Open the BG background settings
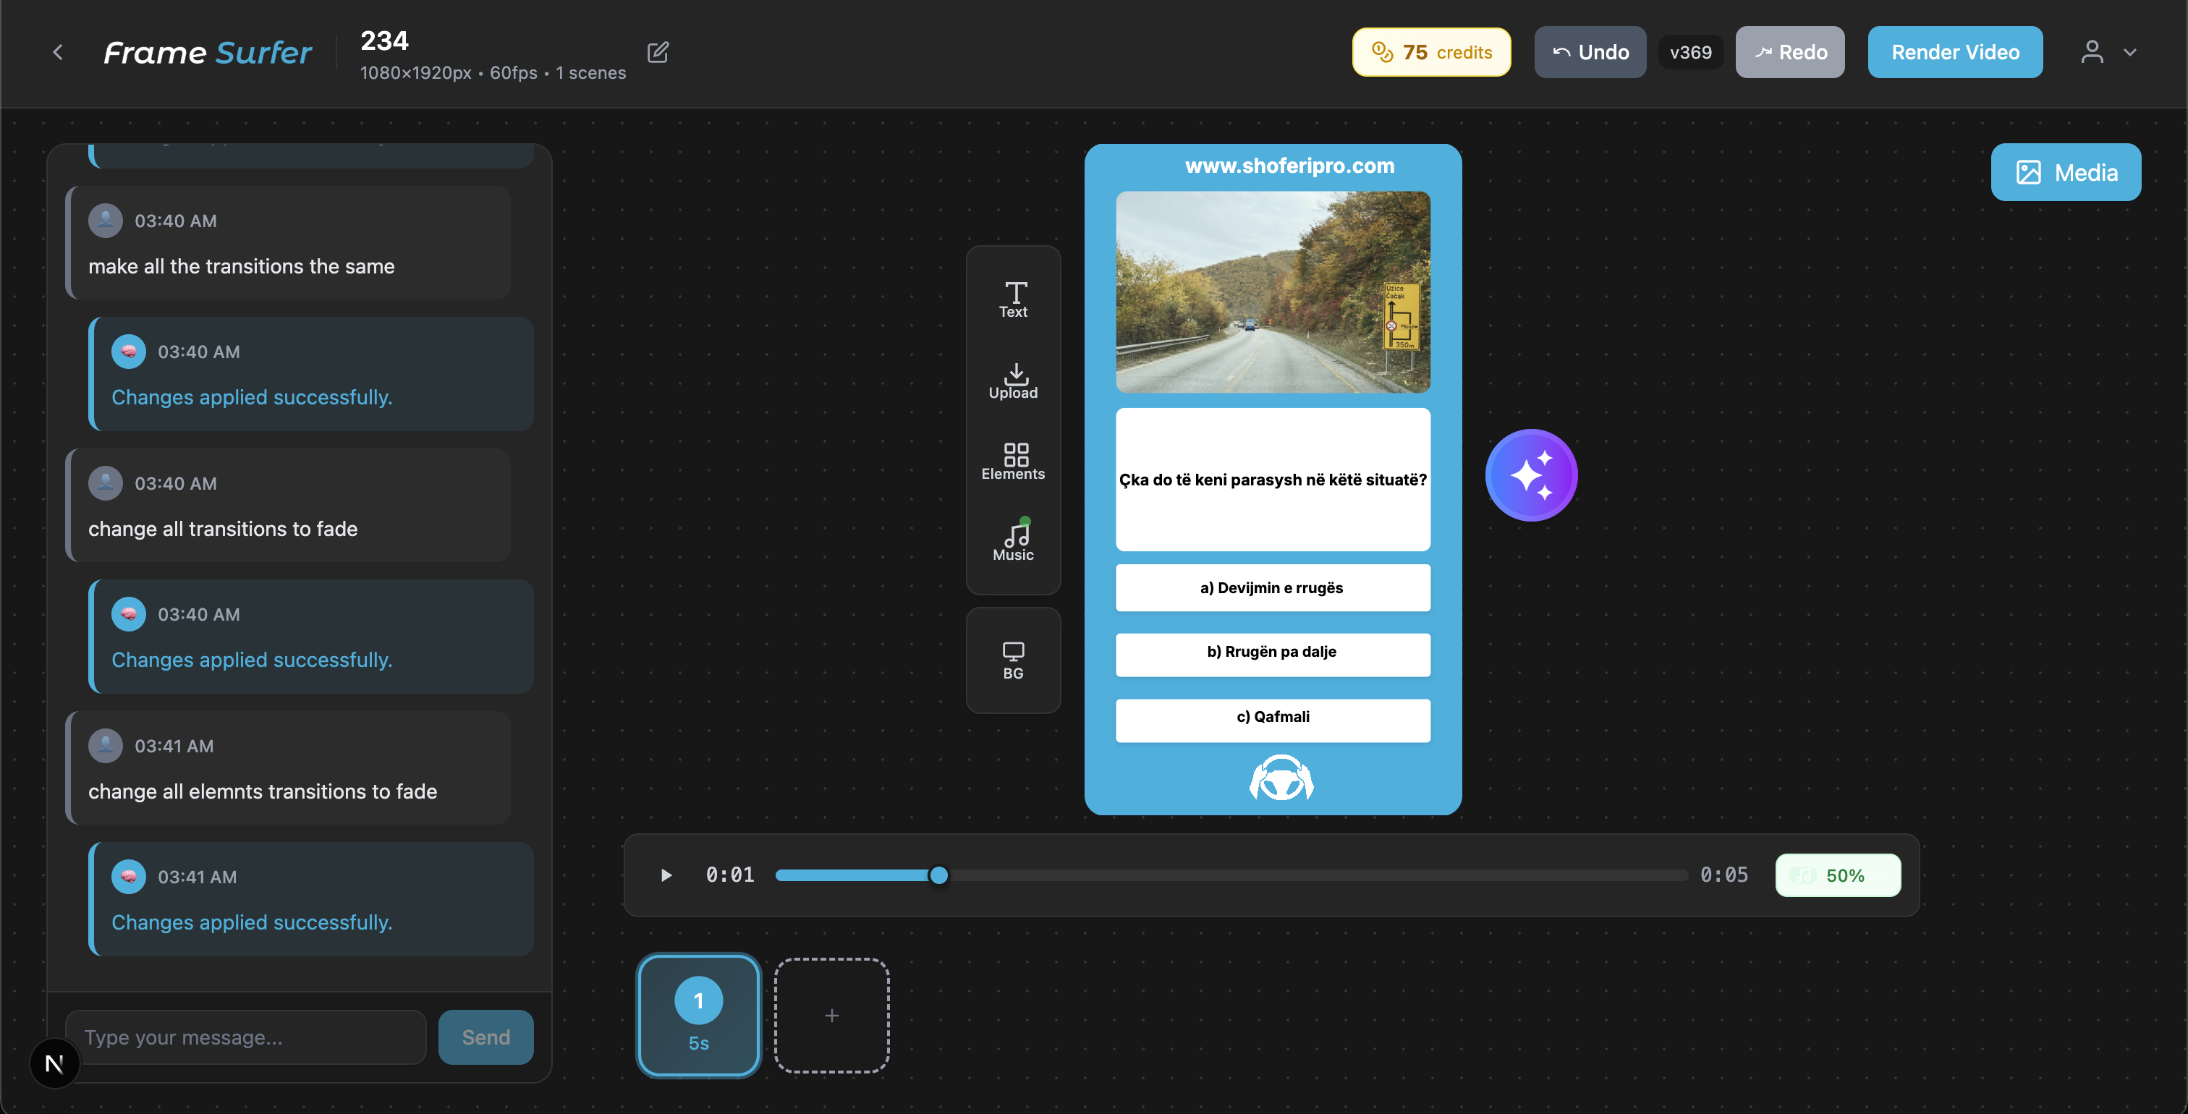This screenshot has height=1114, width=2188. 1013,660
